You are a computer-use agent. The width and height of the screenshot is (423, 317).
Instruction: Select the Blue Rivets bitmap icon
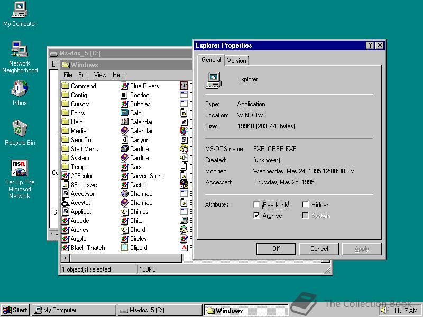pos(124,86)
